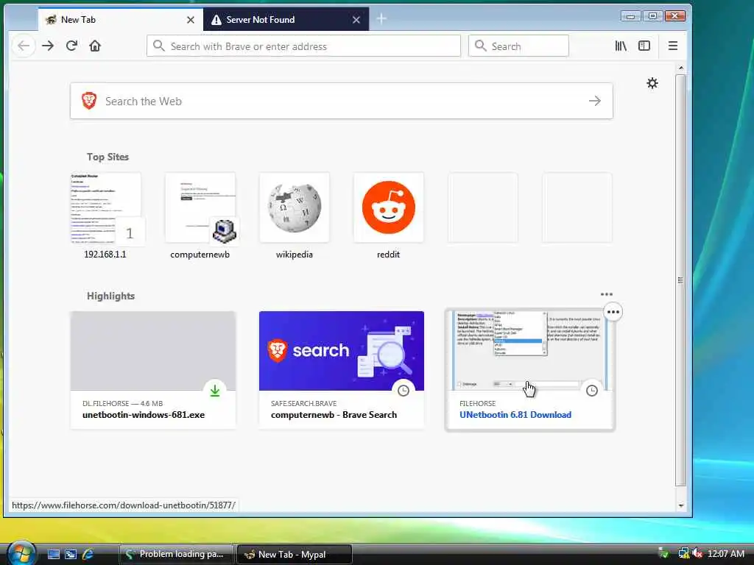754x565 pixels.
Task: Toggle the sidebar view icon
Action: (x=644, y=46)
